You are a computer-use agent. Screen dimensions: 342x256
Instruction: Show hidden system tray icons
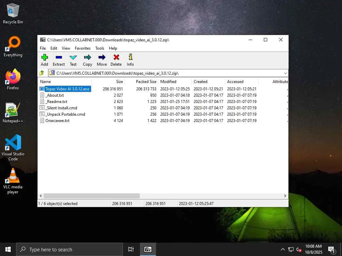[x=283, y=249]
